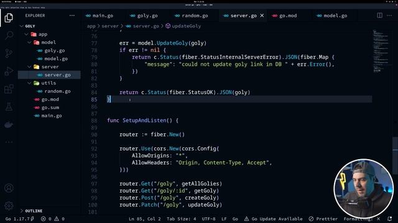Open the Source Control view
This screenshot has width=398, height=223.
9,53
